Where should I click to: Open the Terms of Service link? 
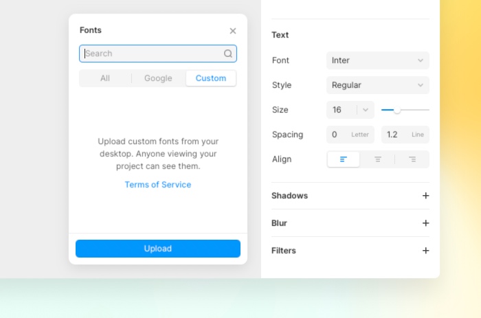[x=158, y=185]
